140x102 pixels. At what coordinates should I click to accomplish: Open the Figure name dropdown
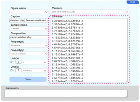click(x=29, y=12)
